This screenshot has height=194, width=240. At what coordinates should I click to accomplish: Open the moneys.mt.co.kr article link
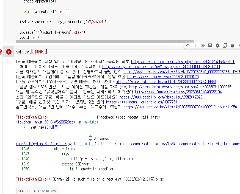161,67
